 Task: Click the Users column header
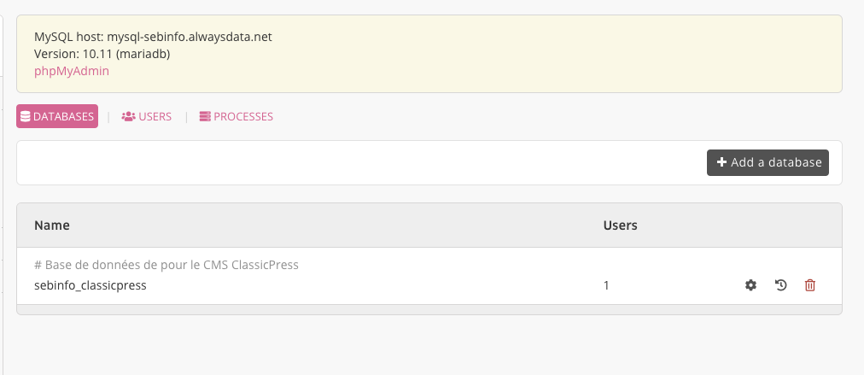(x=621, y=226)
